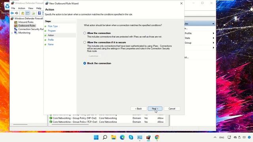Click the Monitoring tree icon
This screenshot has width=253, height=142.
[16, 33]
